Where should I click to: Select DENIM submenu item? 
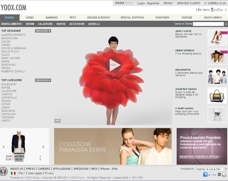(x=30, y=24)
